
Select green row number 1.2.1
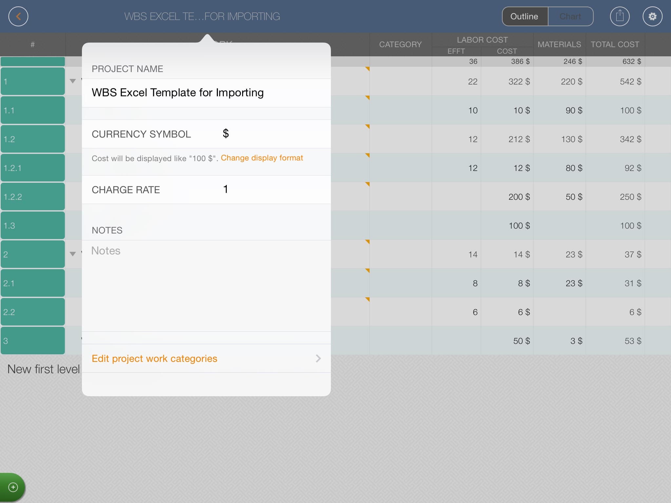33,168
